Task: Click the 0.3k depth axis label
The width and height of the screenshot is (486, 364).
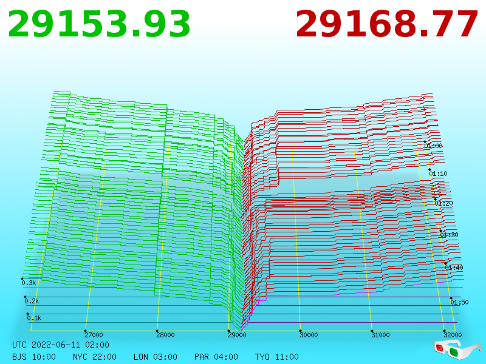Action: point(29,283)
